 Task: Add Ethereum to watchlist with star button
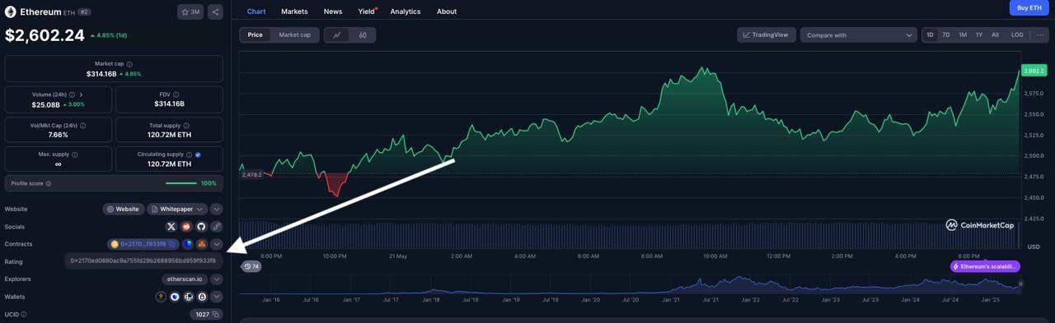190,12
